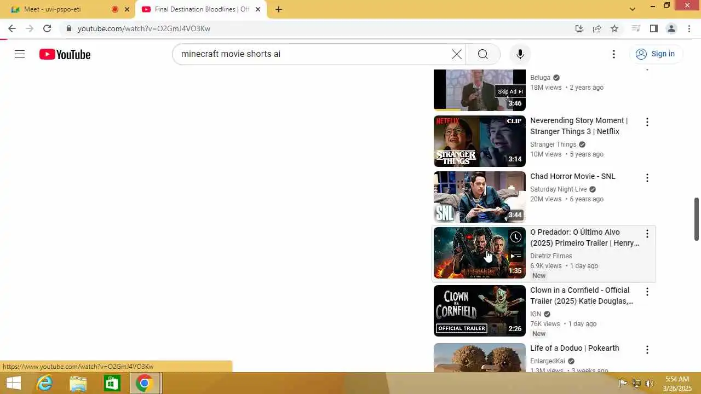Open Chrome profile avatar

click(x=671, y=28)
